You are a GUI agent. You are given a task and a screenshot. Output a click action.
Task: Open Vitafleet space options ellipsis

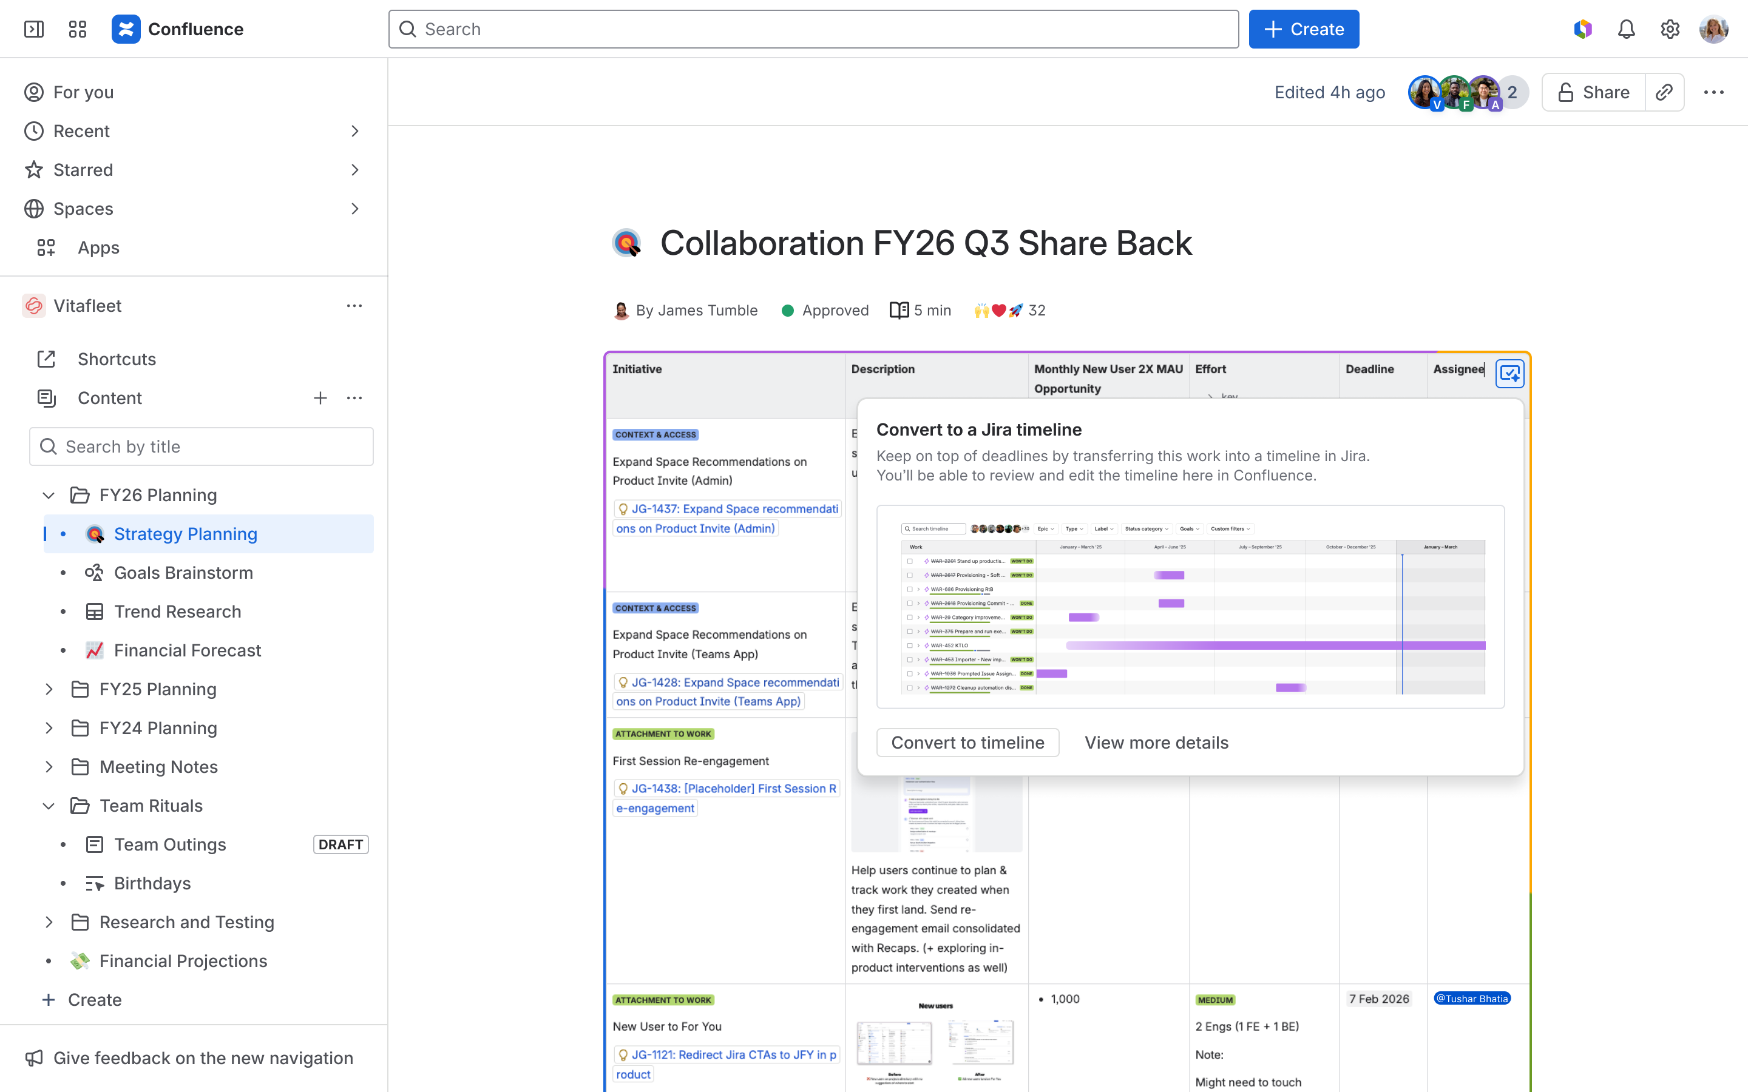354,306
